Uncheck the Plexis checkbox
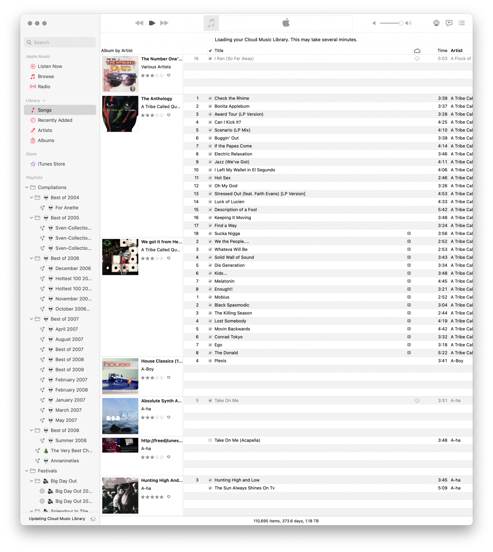493x552 pixels. (x=210, y=361)
